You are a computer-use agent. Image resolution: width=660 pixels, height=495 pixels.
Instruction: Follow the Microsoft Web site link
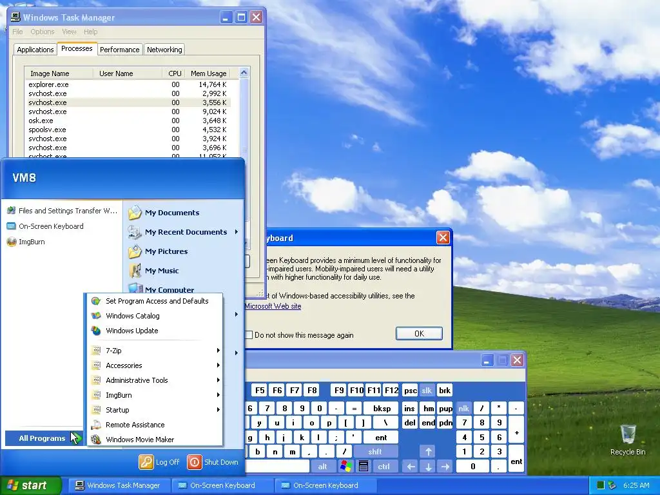point(273,306)
